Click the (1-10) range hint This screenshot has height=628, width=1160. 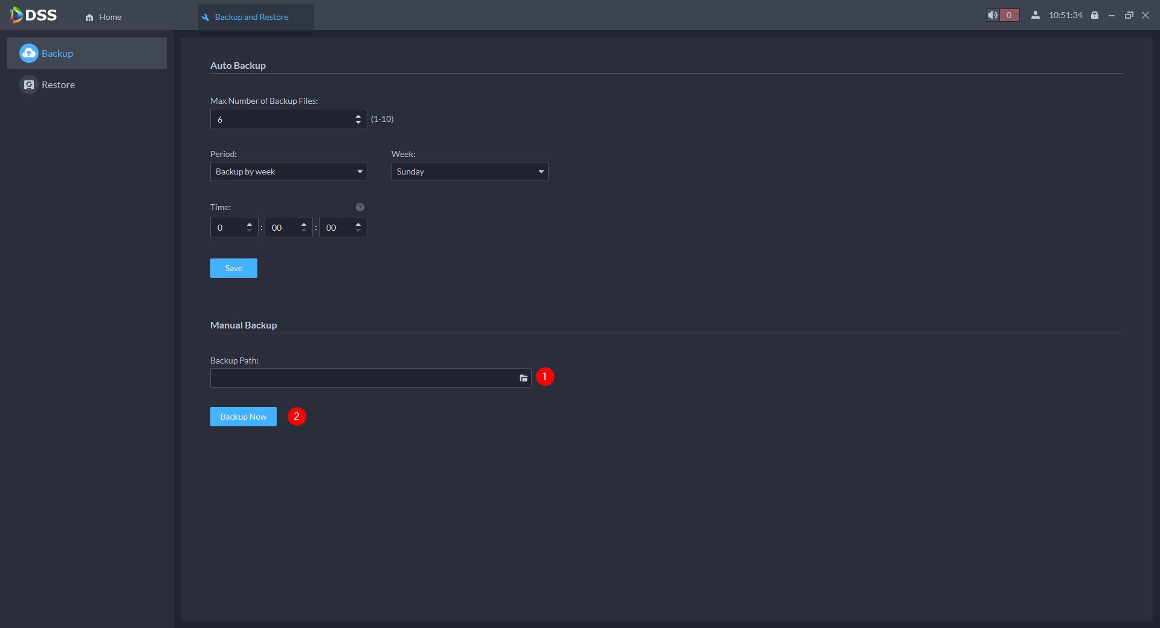tap(382, 119)
